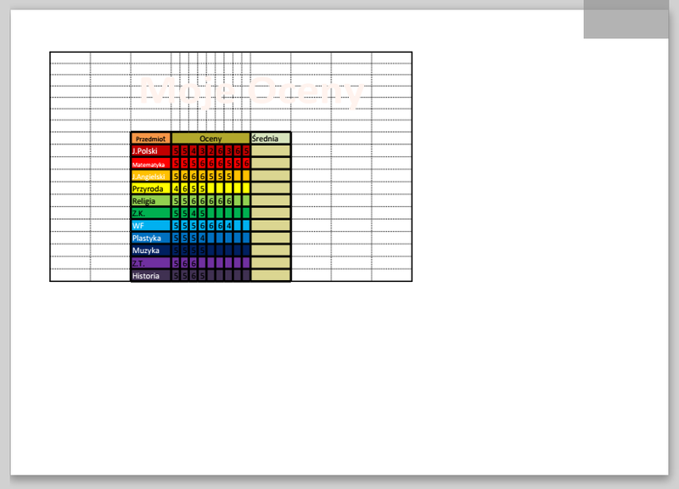Select the Średnia cell for Historia
Image resolution: width=679 pixels, height=489 pixels.
(x=271, y=275)
